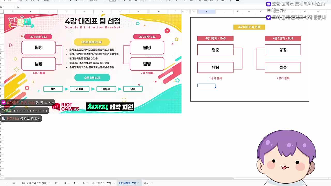Add a new sheet with the plus icon
The width and height of the screenshot is (331, 186).
7,183
